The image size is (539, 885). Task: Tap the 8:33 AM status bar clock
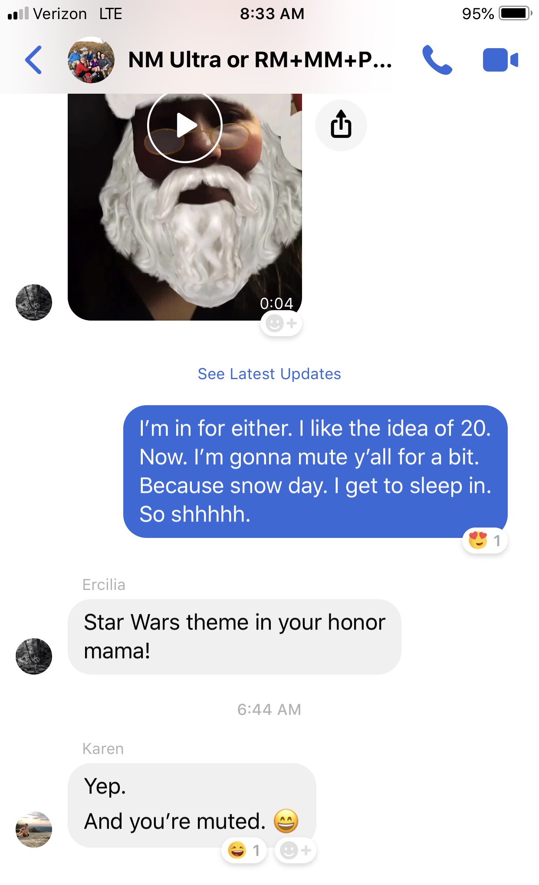pyautogui.click(x=272, y=14)
